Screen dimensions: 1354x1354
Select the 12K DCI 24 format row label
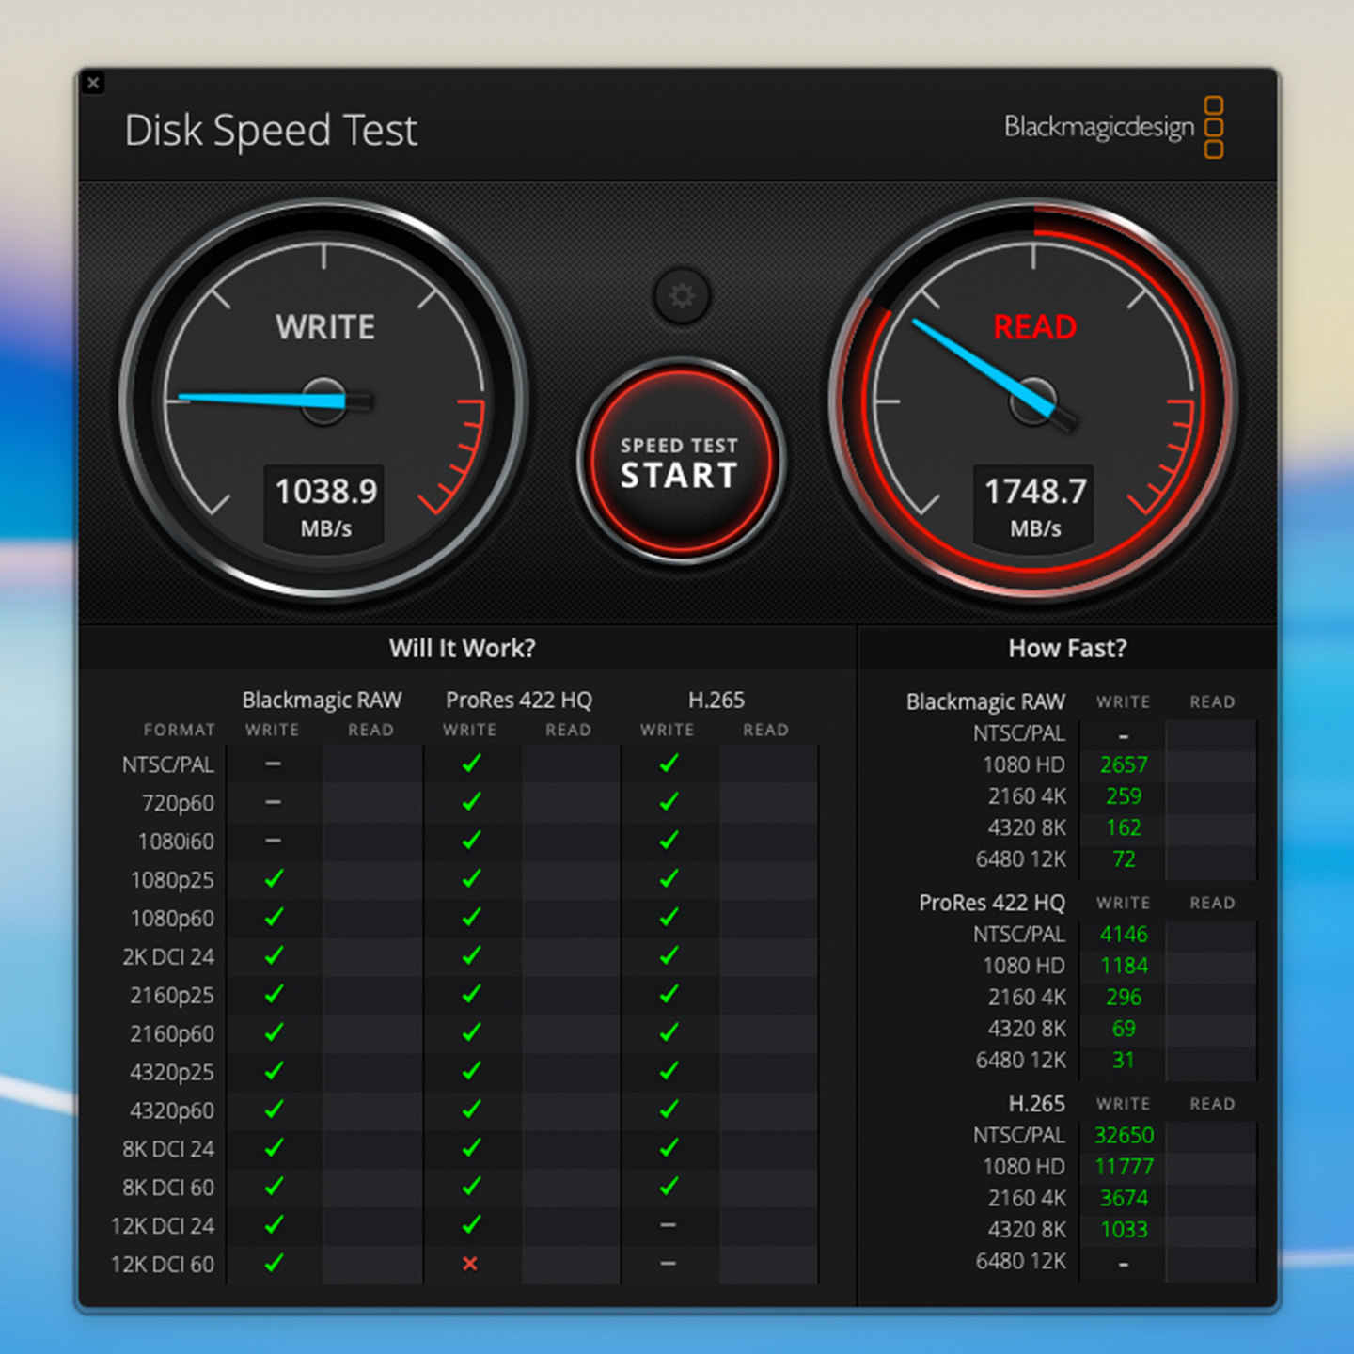click(163, 1226)
